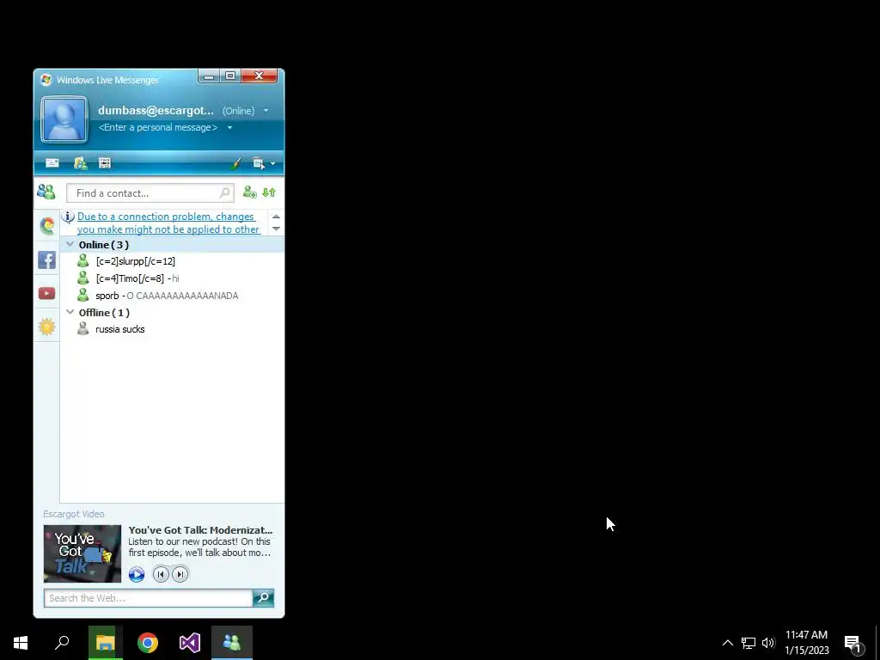
Task: Open the sun weather sidebar tab
Action: pyautogui.click(x=46, y=327)
